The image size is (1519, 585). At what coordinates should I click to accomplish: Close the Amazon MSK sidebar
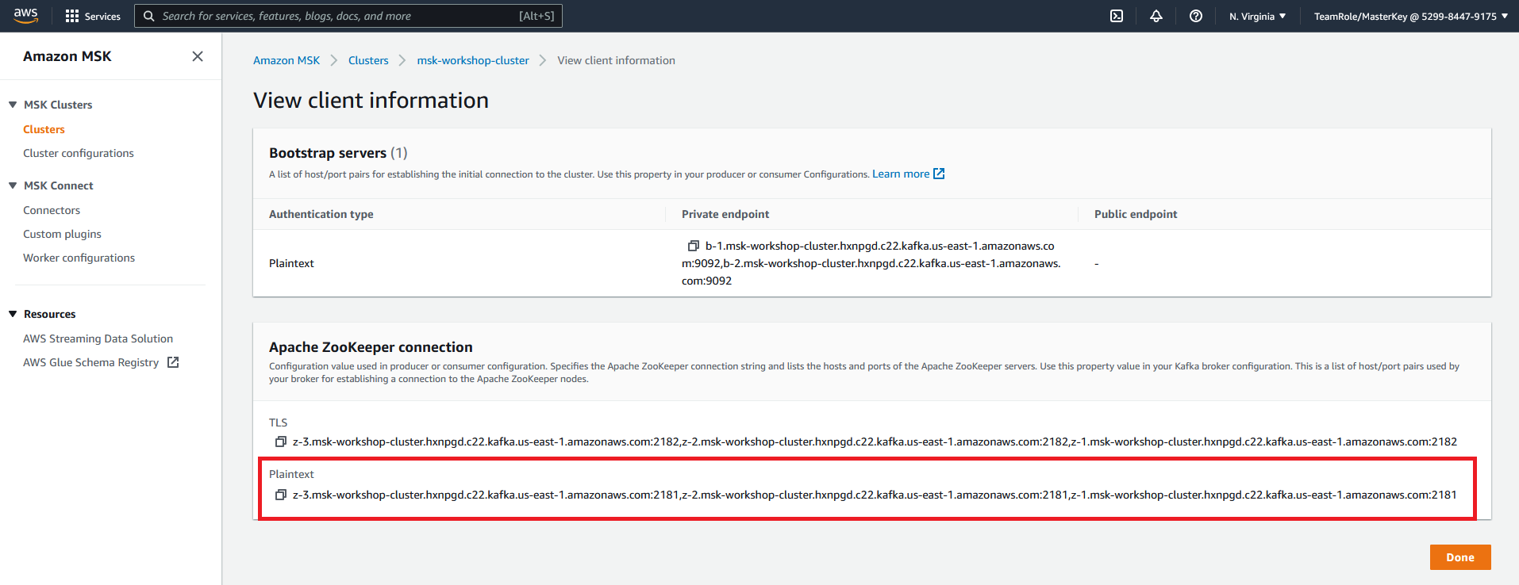[198, 56]
